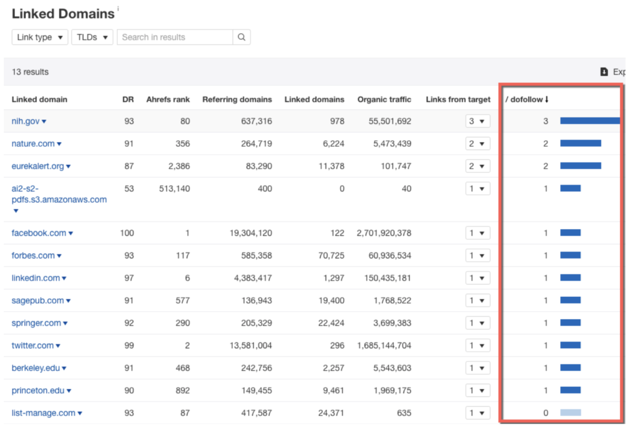
Task: Click the Export download icon
Action: point(604,72)
